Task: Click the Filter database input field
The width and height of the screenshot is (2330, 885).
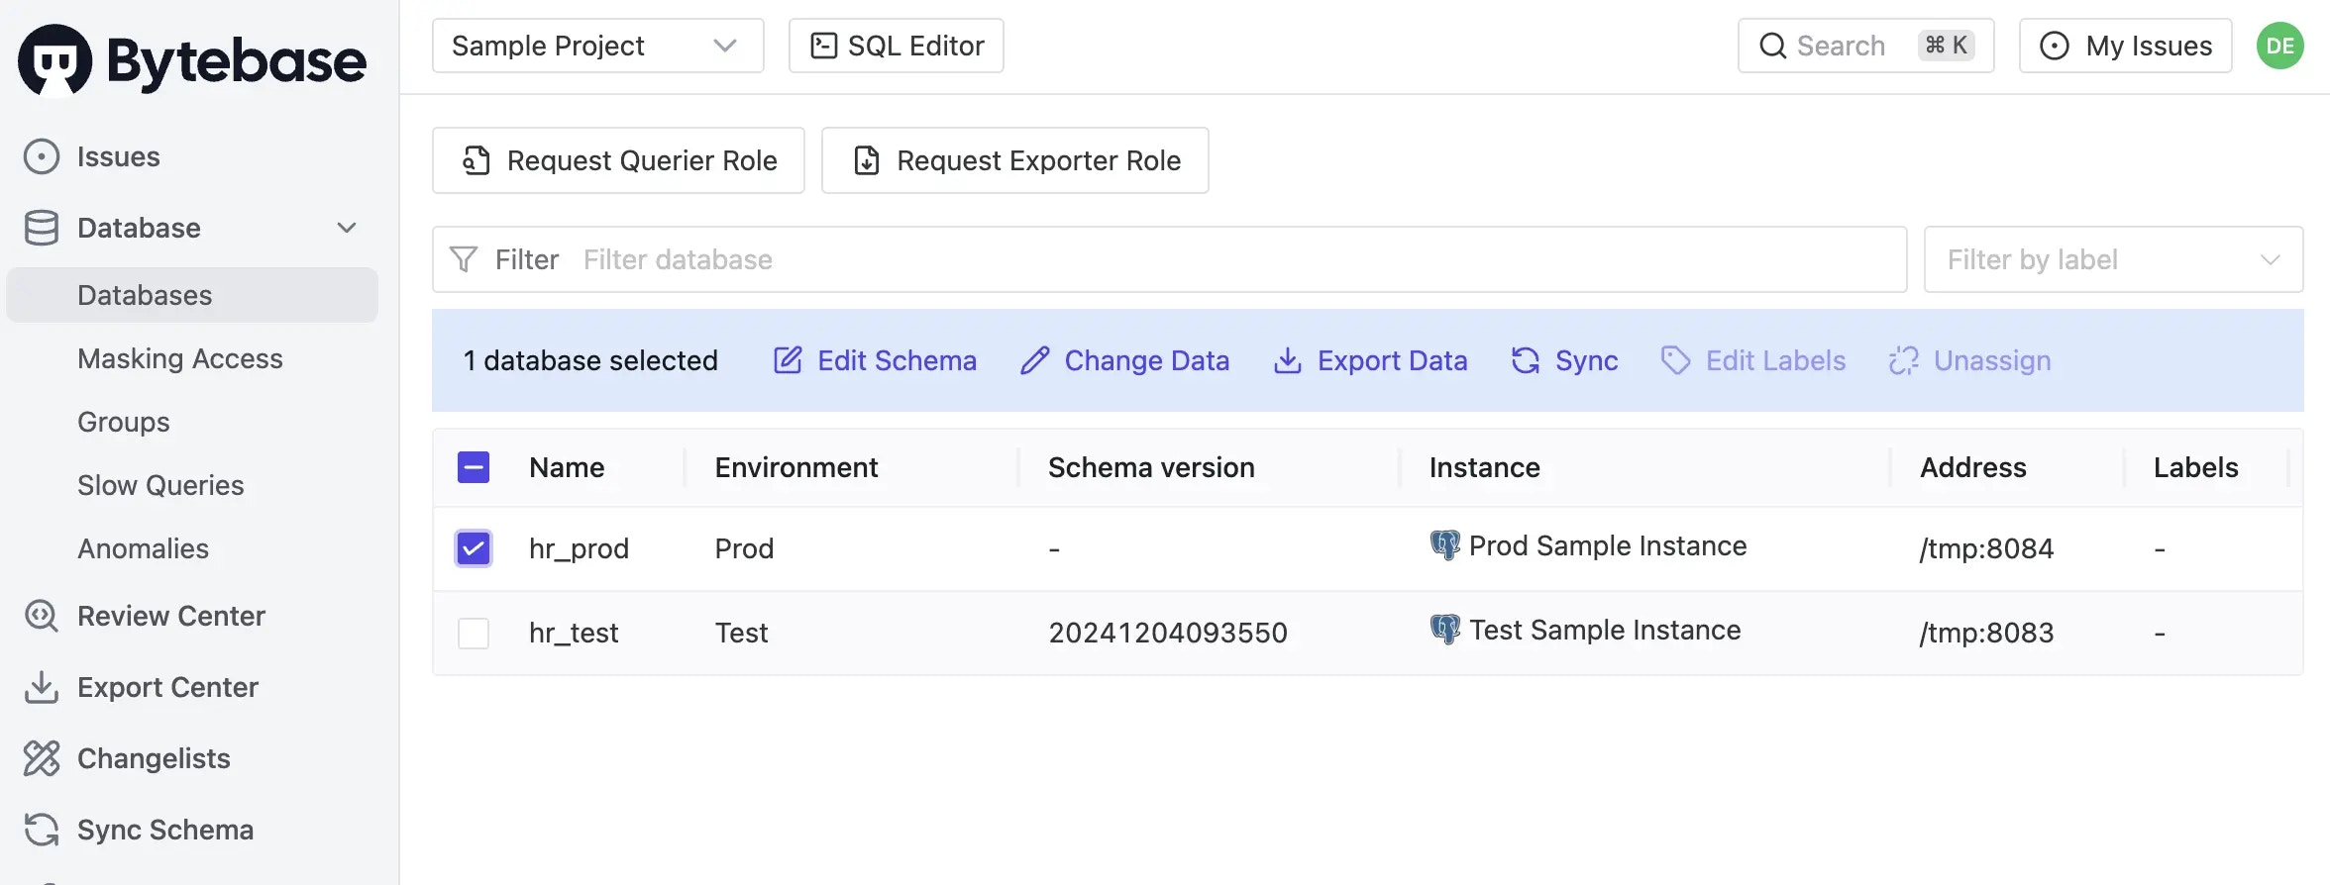Action: click(x=1238, y=259)
